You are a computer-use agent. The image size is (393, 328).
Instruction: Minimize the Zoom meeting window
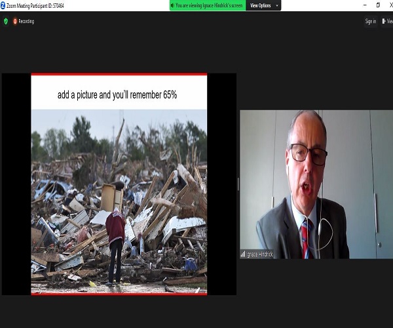click(365, 5)
